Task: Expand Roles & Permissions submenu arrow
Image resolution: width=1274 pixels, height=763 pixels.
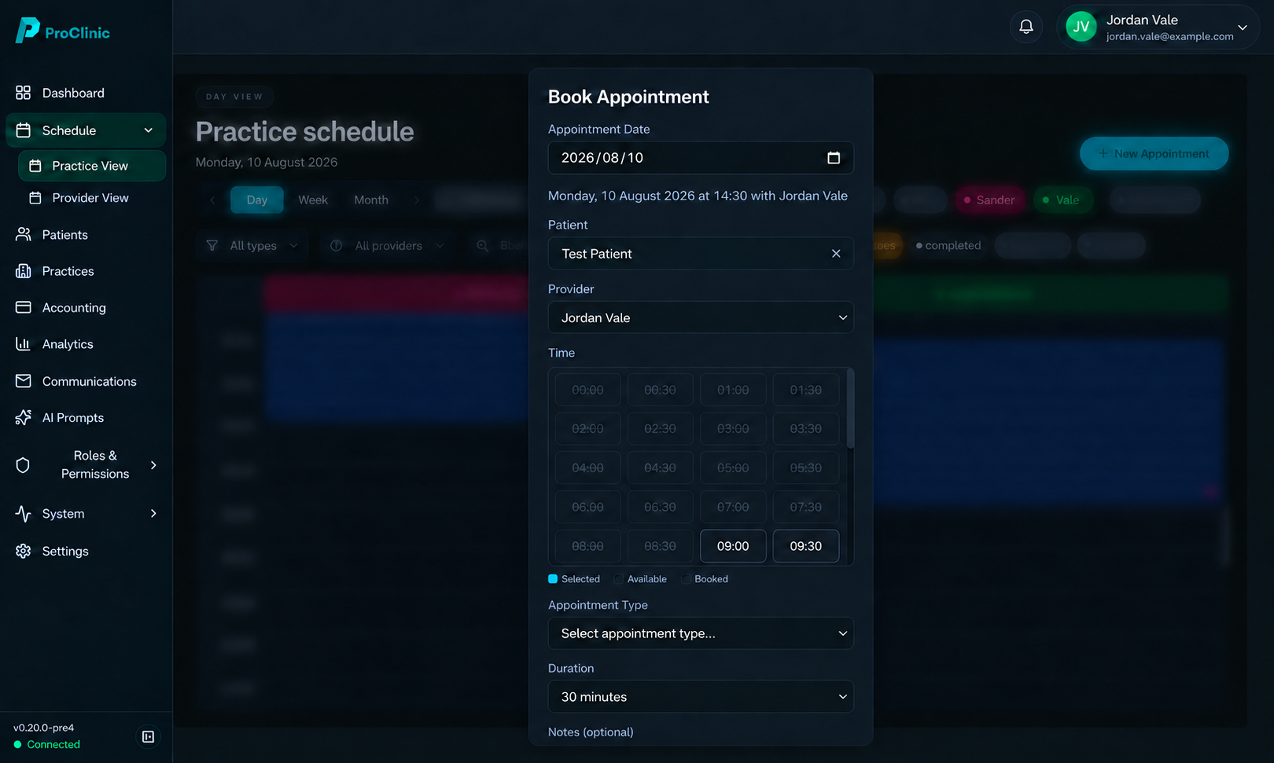Action: (x=153, y=465)
